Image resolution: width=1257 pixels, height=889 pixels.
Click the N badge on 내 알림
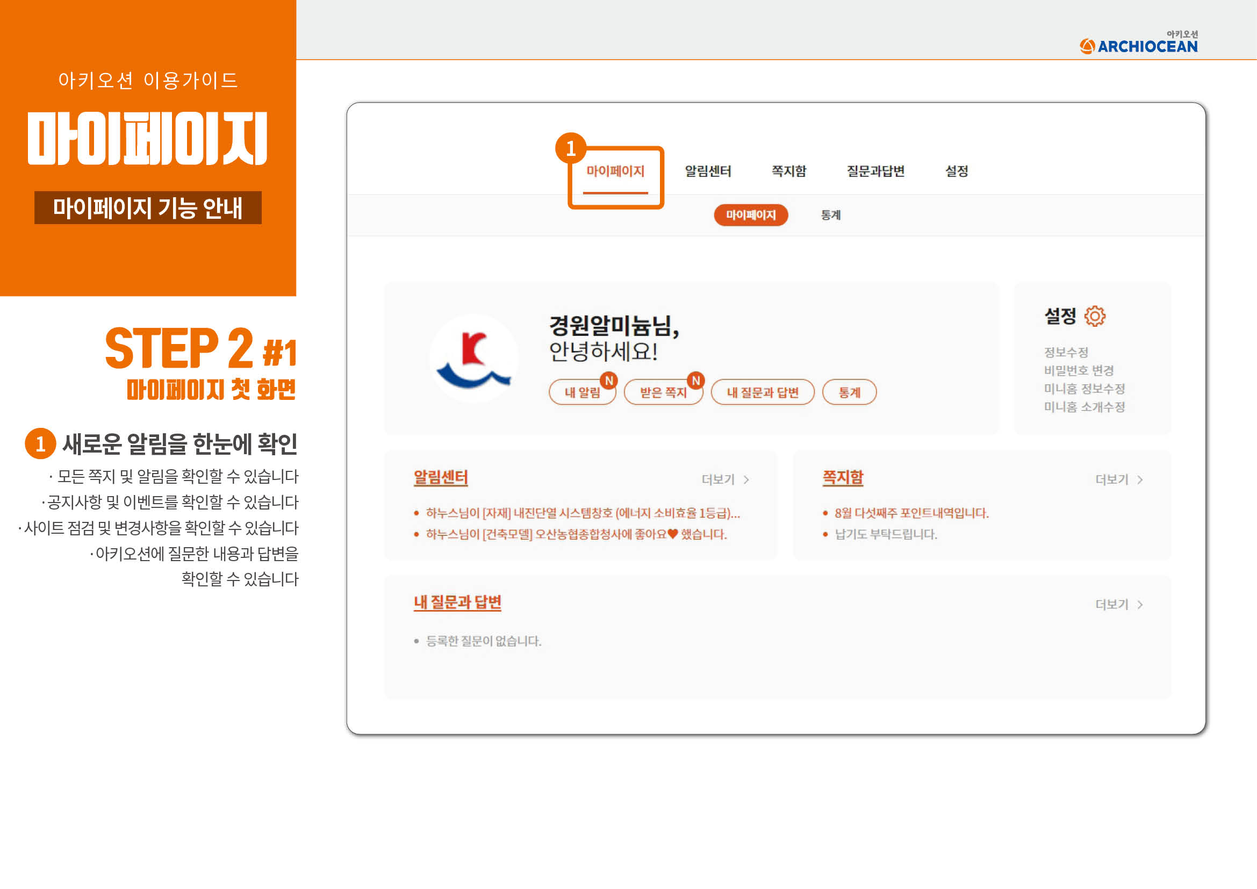tap(609, 381)
